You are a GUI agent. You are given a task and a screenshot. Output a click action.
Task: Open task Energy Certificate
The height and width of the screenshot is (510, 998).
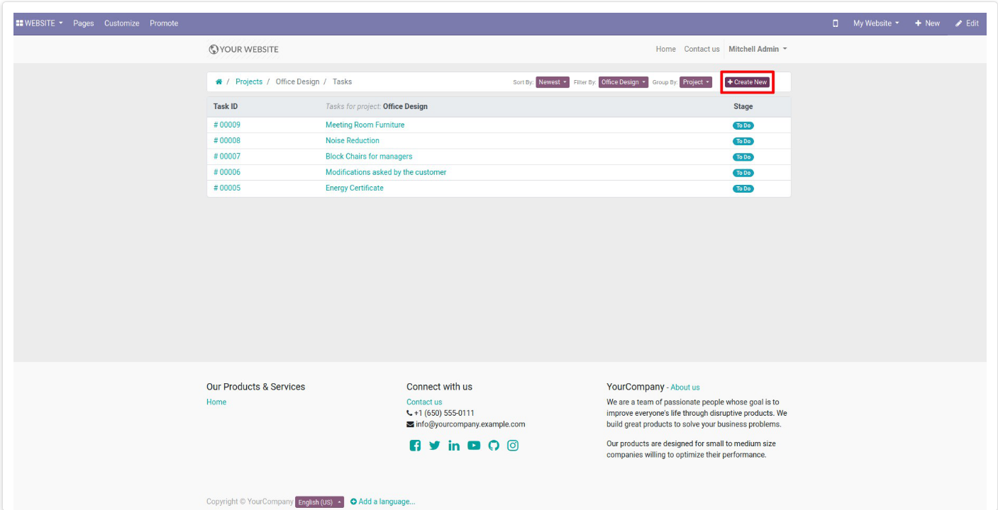click(x=355, y=188)
